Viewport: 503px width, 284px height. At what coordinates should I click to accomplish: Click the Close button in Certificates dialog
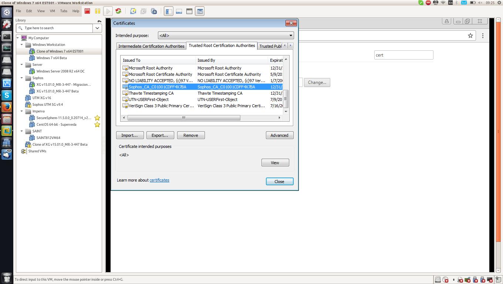(280, 182)
